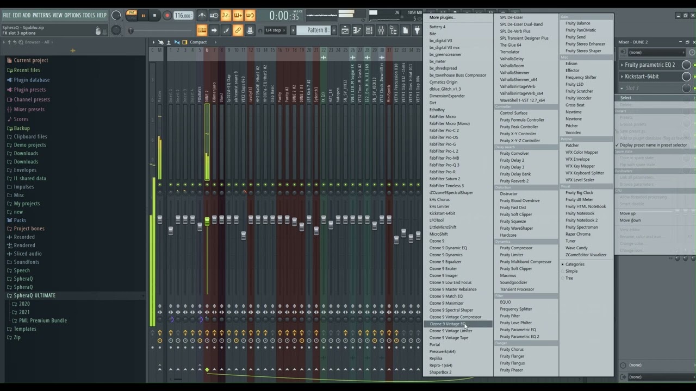Open the browser/plugin picker icon
The image size is (696, 391).
click(x=393, y=30)
